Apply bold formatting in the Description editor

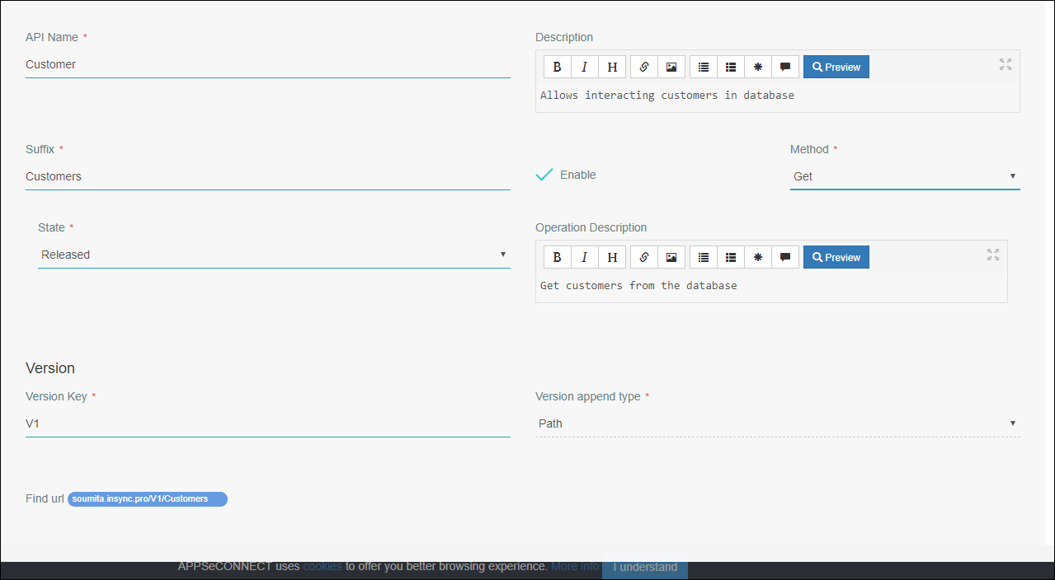point(557,67)
